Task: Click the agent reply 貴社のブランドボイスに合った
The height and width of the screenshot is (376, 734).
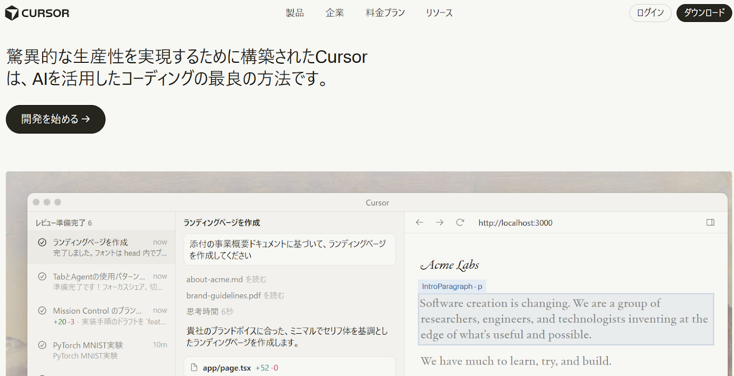Action: [287, 337]
